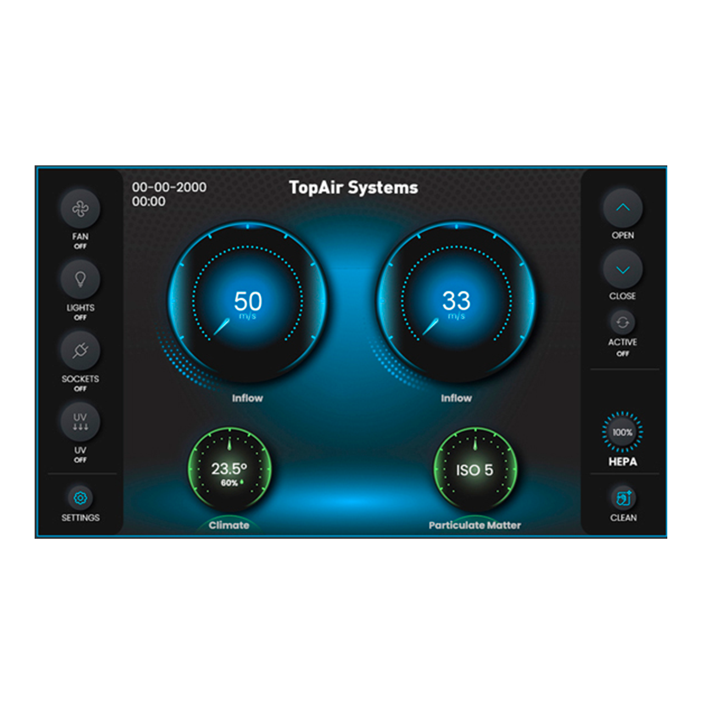This screenshot has height=703, width=703.
Task: Select the HEPA 100% filter indicator
Action: pyautogui.click(x=622, y=433)
